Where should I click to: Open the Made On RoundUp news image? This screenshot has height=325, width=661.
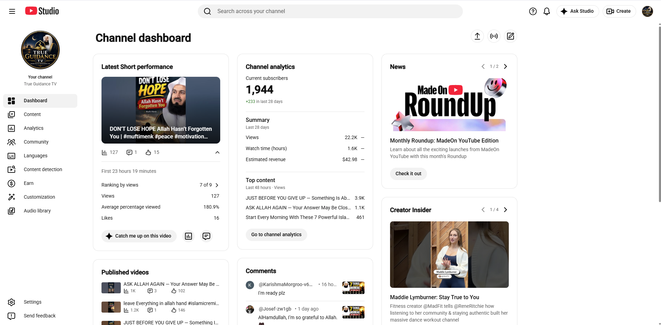[449, 104]
